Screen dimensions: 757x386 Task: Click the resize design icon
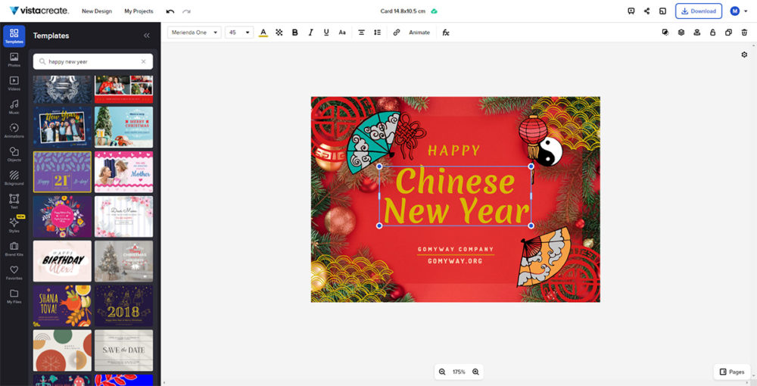[663, 11]
